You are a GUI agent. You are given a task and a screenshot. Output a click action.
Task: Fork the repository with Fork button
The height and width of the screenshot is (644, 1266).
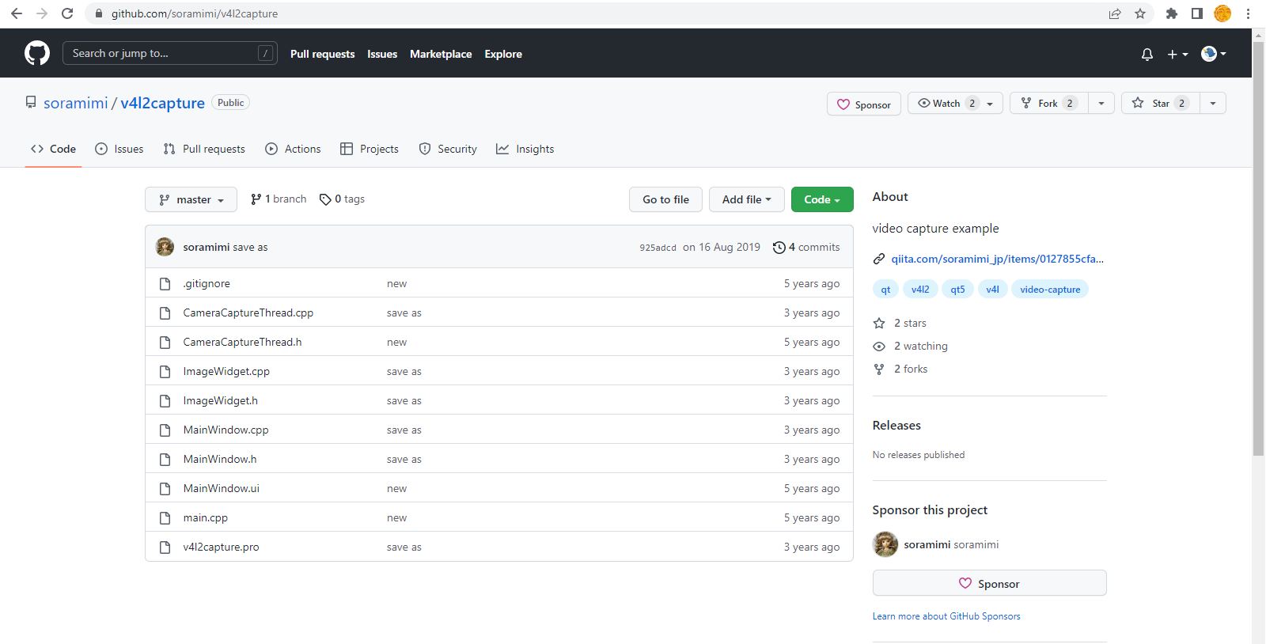tap(1049, 103)
